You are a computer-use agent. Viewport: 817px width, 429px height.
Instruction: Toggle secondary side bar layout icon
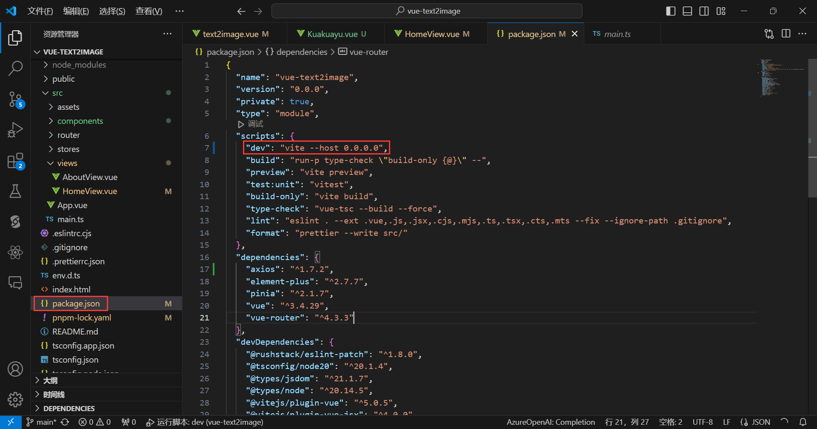click(x=704, y=11)
